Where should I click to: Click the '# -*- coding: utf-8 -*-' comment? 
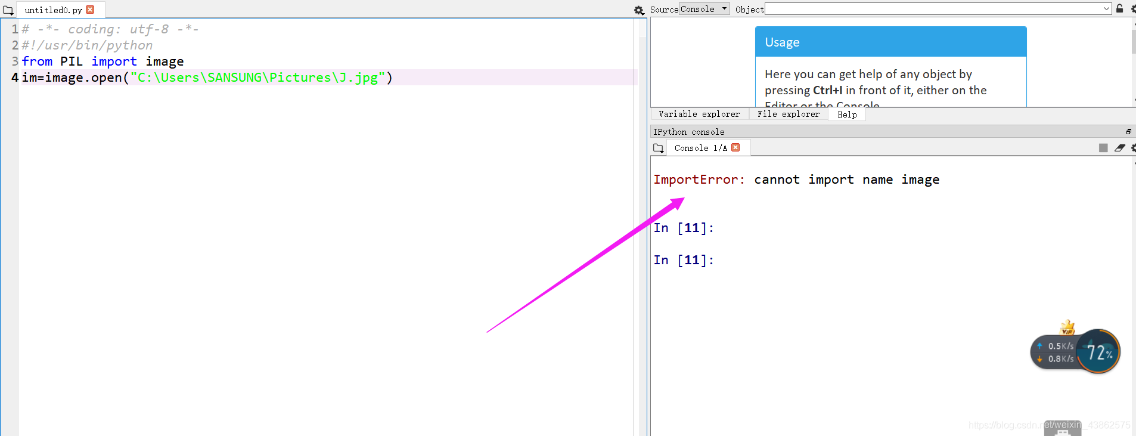tap(110, 29)
